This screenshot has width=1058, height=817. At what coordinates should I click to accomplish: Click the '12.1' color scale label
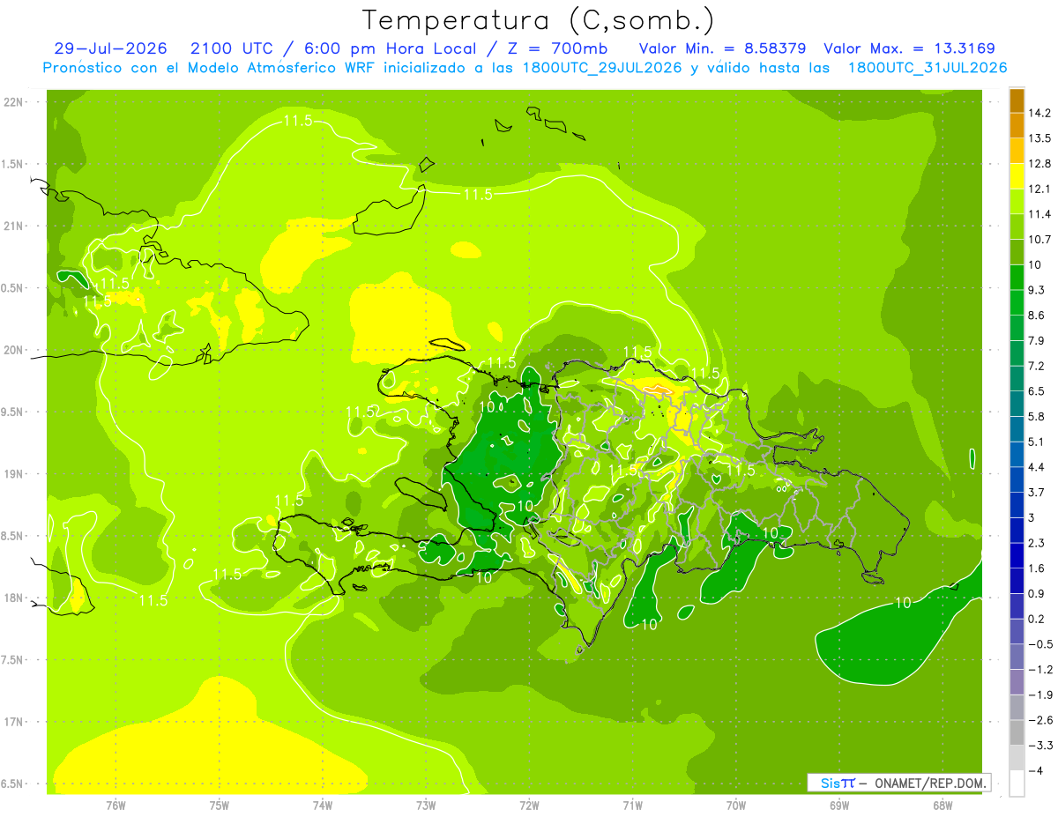click(x=1040, y=189)
